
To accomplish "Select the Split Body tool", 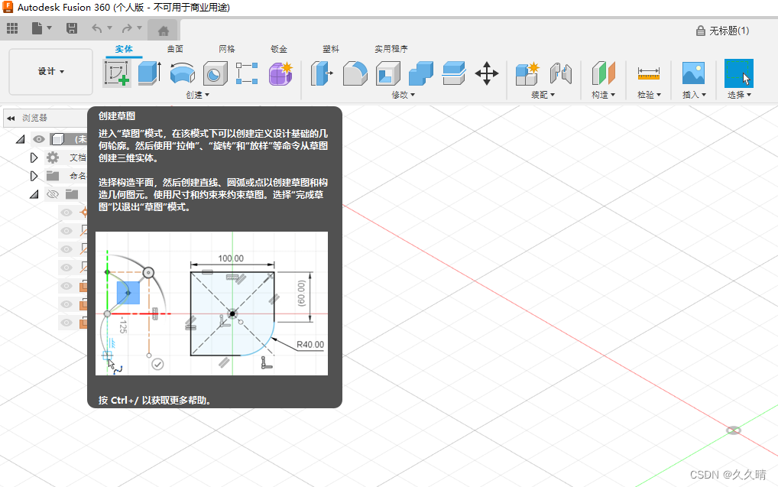I will 453,73.
